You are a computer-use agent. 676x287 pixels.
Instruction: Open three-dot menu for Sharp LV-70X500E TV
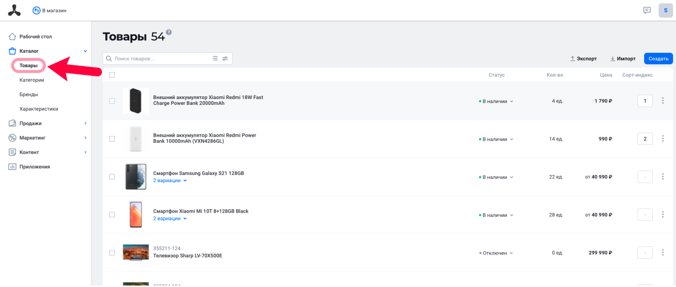[663, 253]
